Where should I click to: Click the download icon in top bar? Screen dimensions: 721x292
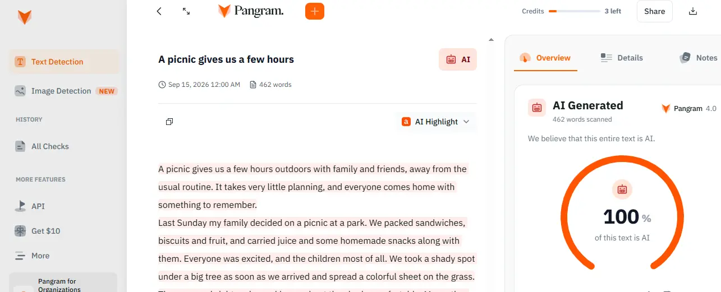click(x=693, y=11)
